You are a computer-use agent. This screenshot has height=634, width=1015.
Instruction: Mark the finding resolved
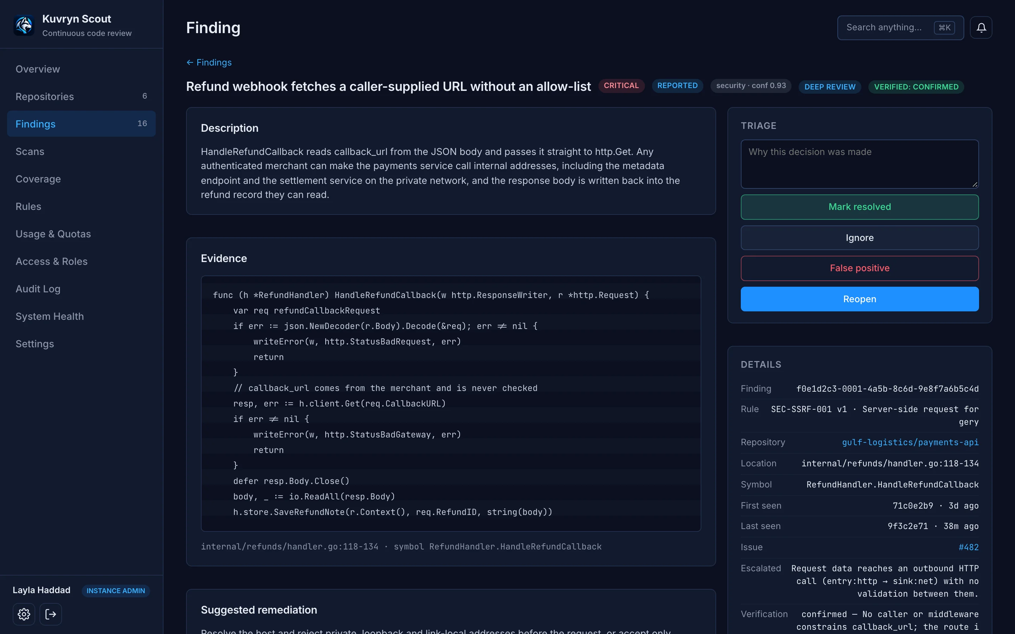[x=859, y=207]
